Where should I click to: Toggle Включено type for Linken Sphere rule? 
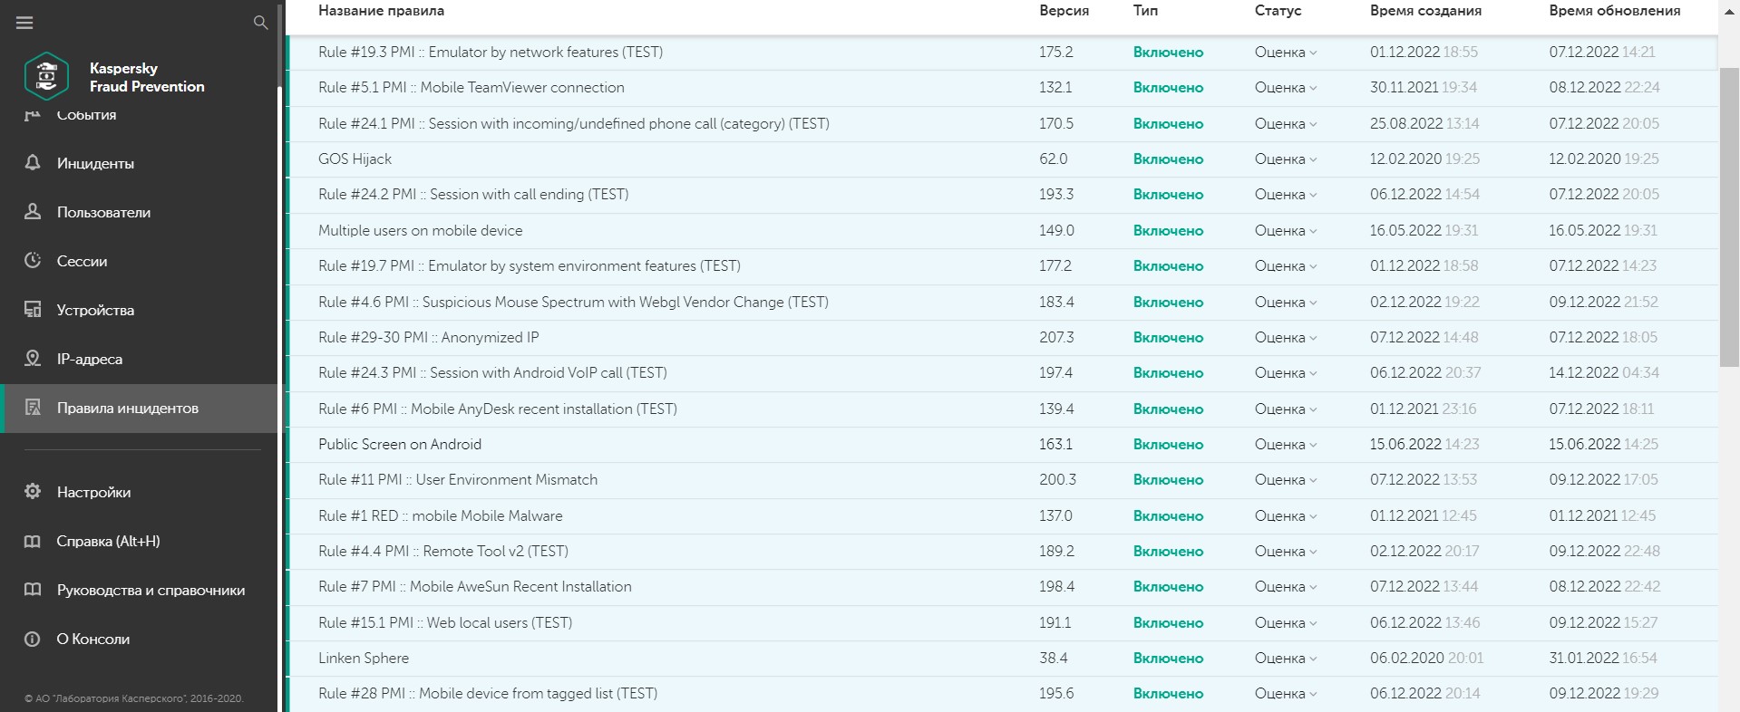pyautogui.click(x=1168, y=659)
